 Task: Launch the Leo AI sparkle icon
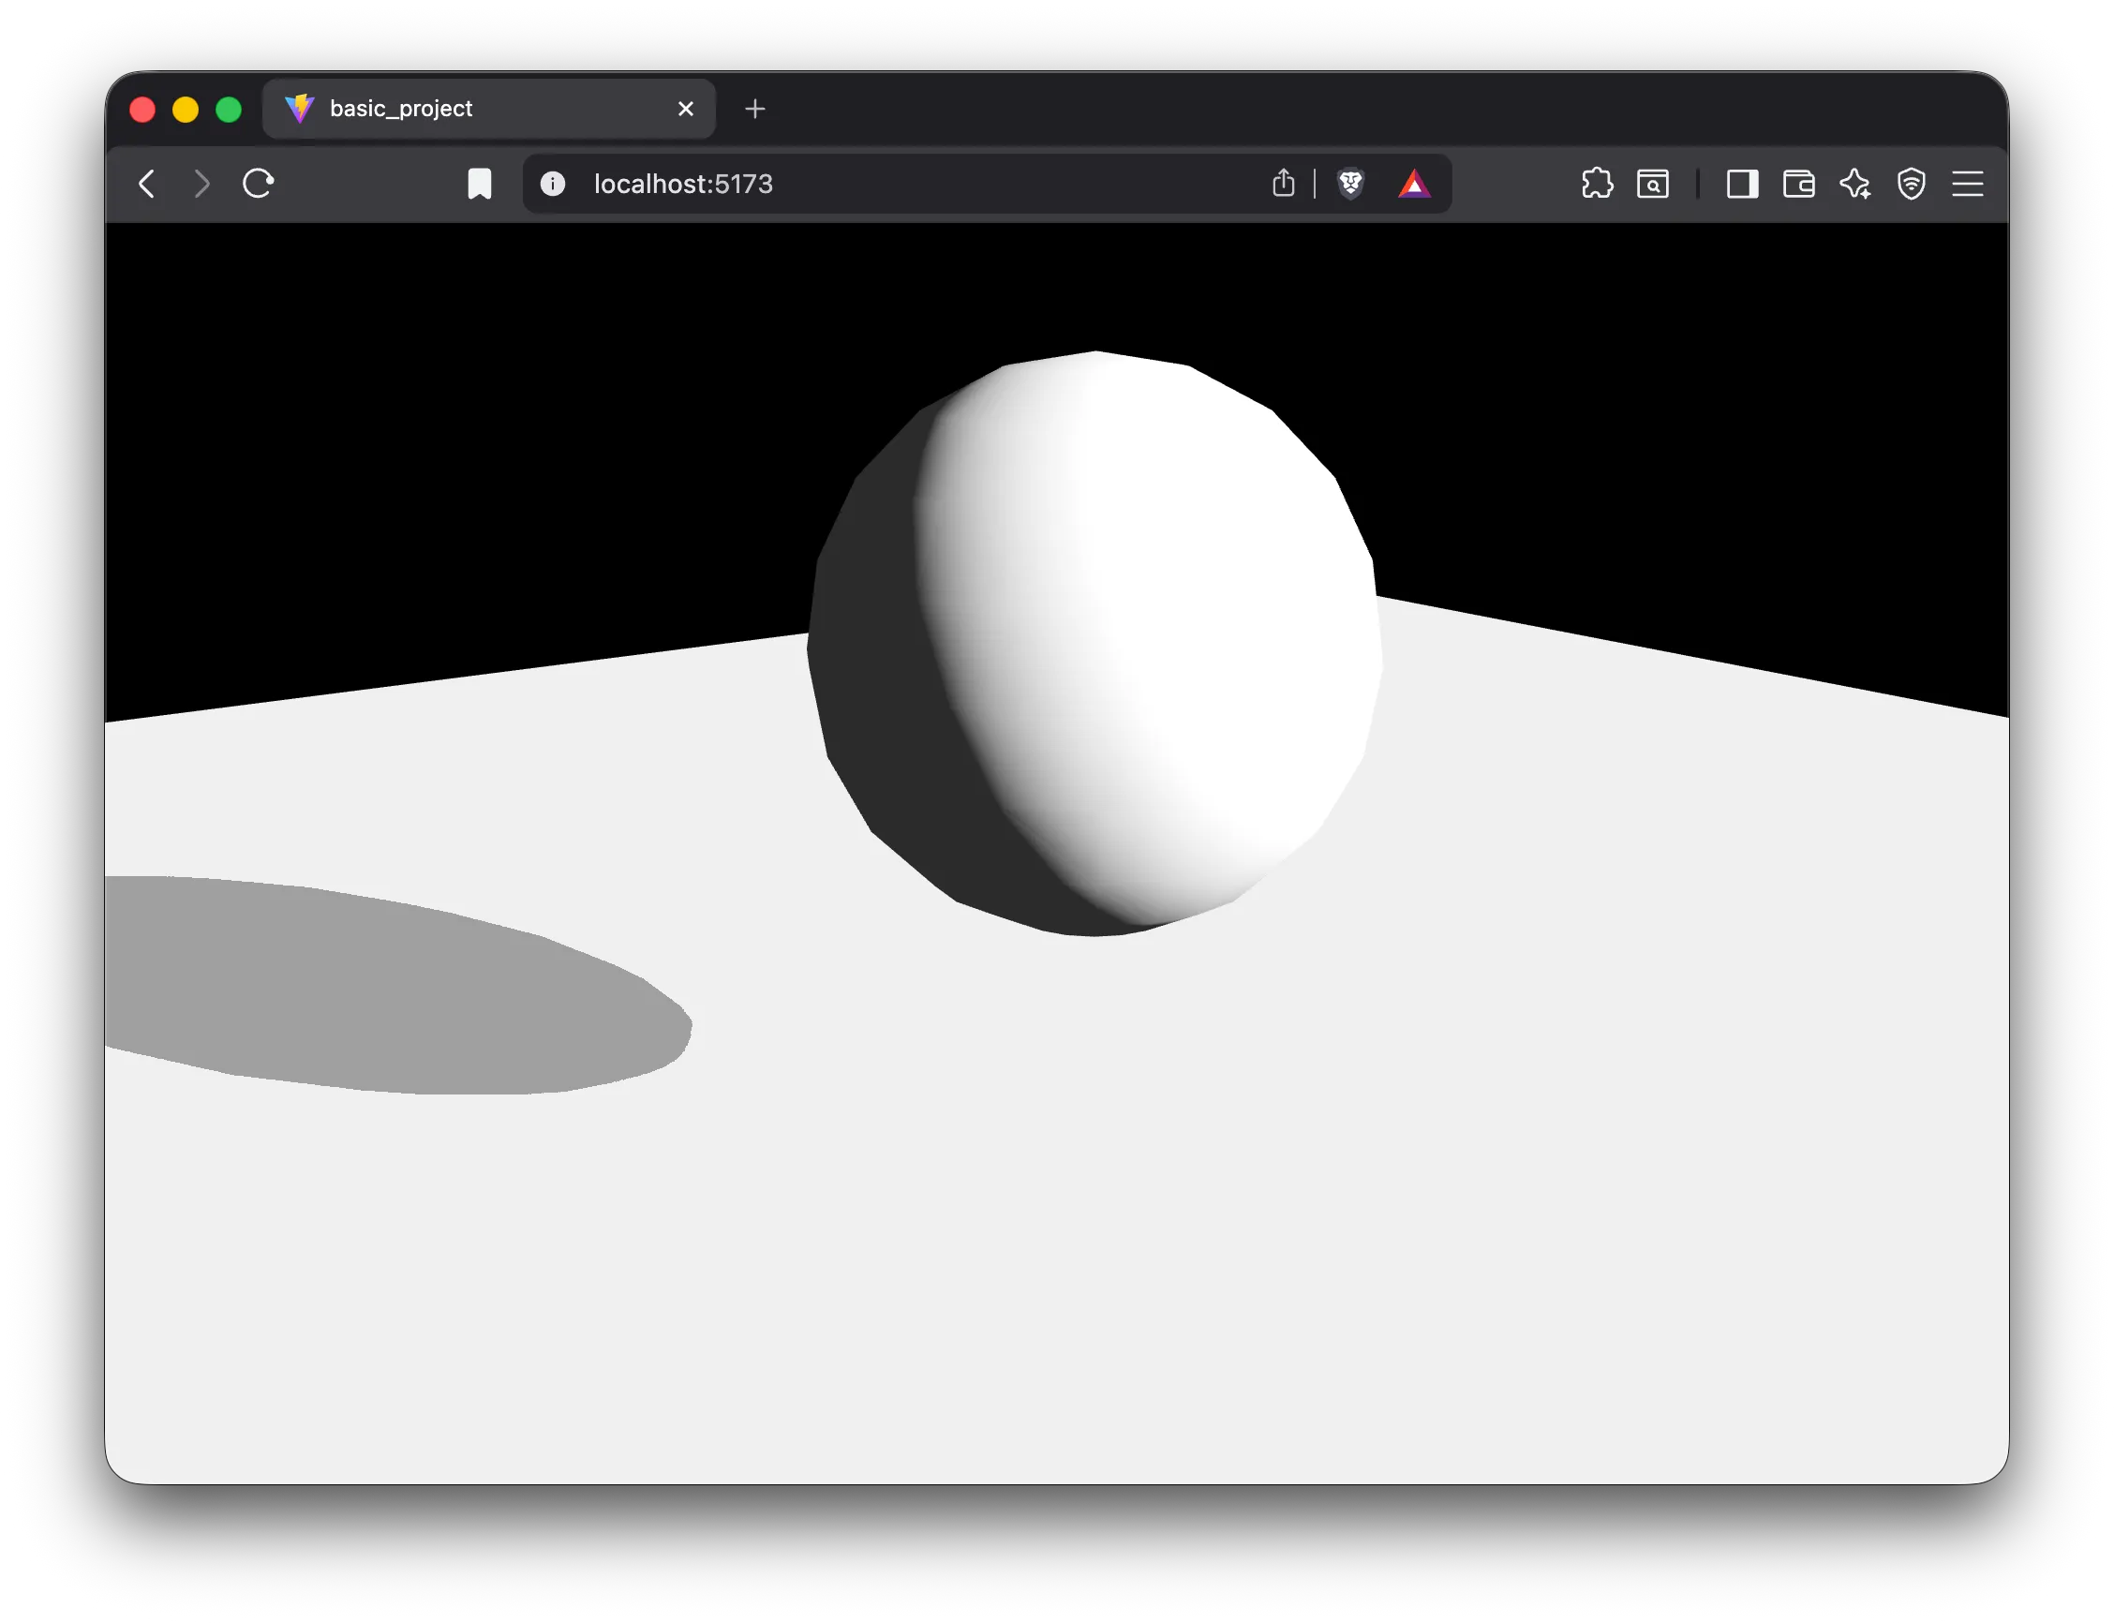[1855, 184]
